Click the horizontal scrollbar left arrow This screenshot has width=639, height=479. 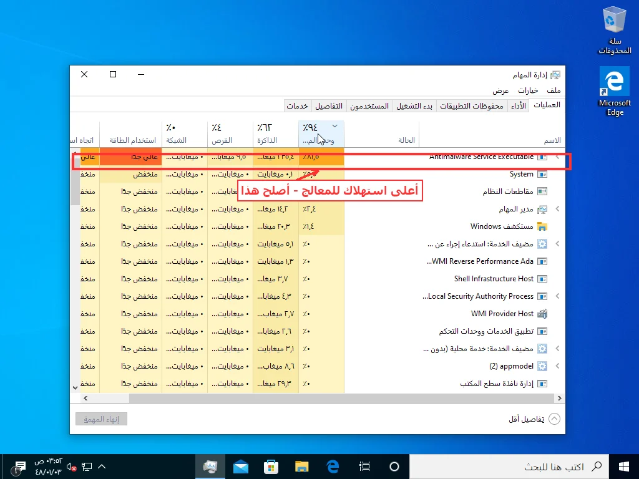coord(85,399)
